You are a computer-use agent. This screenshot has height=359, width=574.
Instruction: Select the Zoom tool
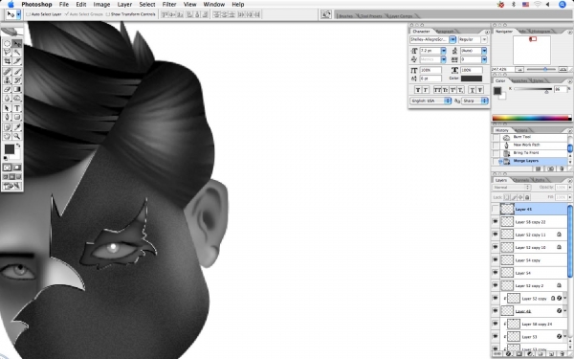coord(17,136)
